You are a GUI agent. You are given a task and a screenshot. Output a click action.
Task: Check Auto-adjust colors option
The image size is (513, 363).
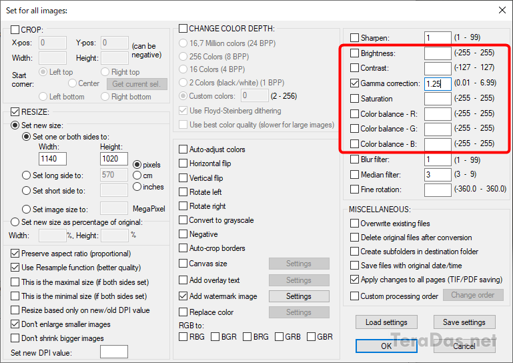[x=183, y=149]
